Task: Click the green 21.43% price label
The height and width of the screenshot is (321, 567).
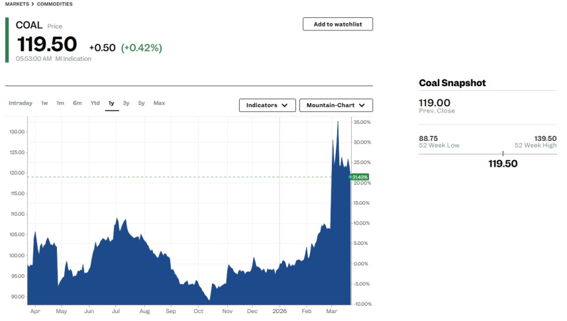Action: pyautogui.click(x=360, y=177)
